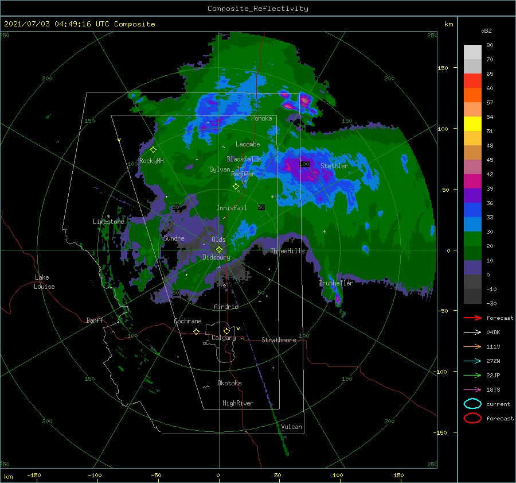Click the Sylvan label
516x483 pixels.
click(220, 169)
